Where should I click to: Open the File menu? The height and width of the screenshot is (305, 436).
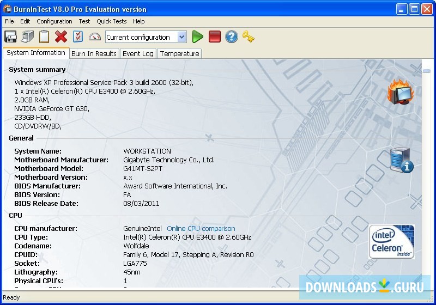(x=9, y=21)
